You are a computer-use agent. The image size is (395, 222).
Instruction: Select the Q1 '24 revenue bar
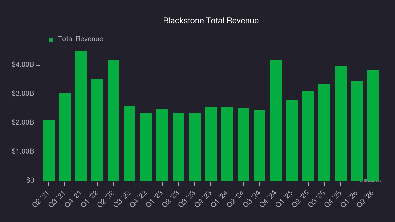tap(227, 144)
